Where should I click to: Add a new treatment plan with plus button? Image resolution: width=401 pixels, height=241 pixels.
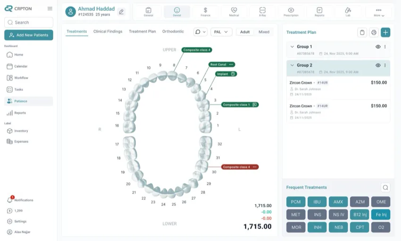coord(385,33)
